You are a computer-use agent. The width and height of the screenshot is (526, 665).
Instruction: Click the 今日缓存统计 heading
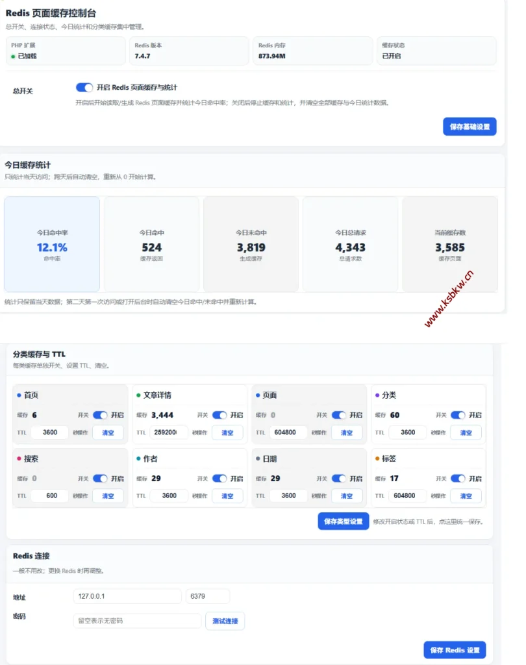[x=27, y=165]
